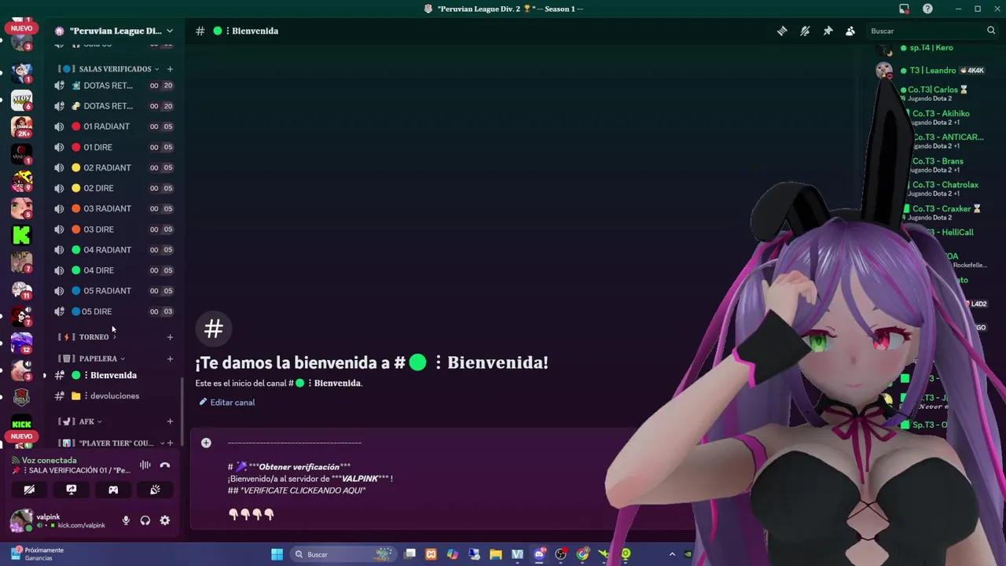The image size is (1006, 566).
Task: Add channel to TORNEO category
Action: click(170, 337)
